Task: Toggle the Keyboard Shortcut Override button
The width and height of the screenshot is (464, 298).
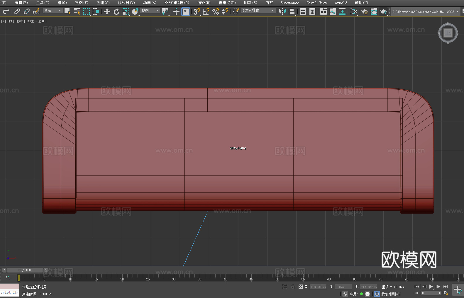Action: point(186,11)
